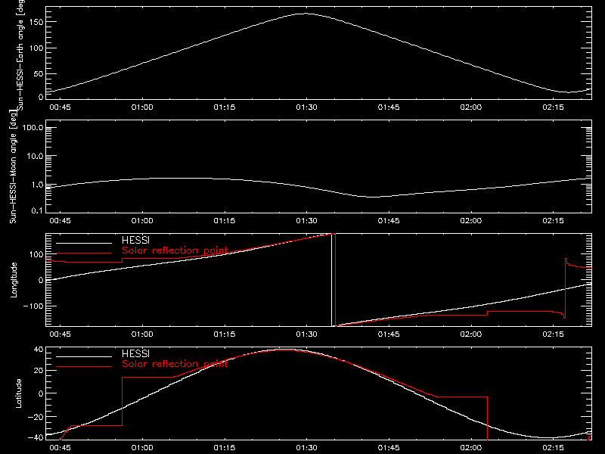Click the Sun-HESSI-Earth angle axis label
Screen dimensions: 605x454
[x=20, y=55]
